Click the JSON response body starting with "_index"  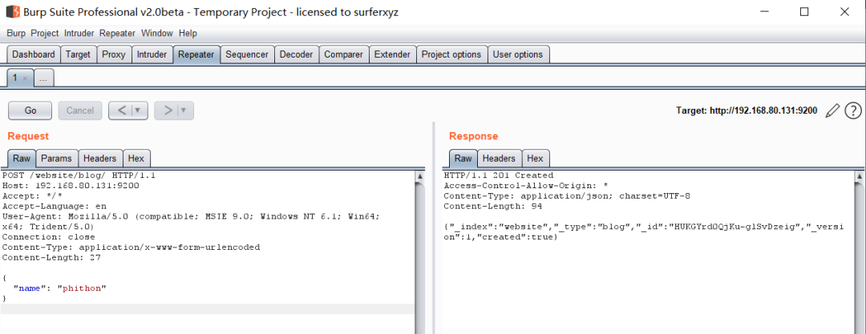644,231
